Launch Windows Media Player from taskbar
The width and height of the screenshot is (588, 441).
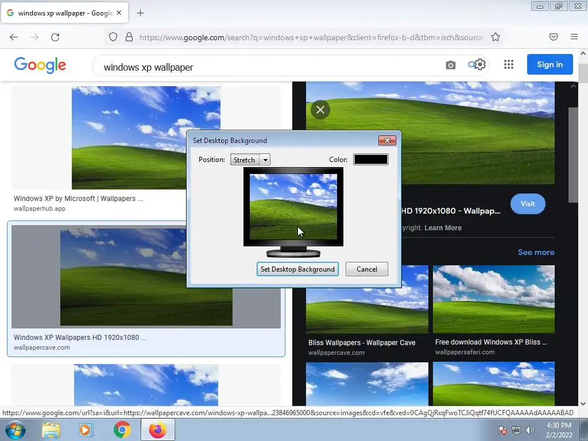(x=86, y=430)
